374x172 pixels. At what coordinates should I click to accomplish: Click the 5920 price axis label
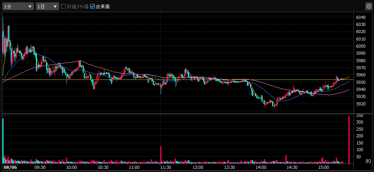coord(361,104)
